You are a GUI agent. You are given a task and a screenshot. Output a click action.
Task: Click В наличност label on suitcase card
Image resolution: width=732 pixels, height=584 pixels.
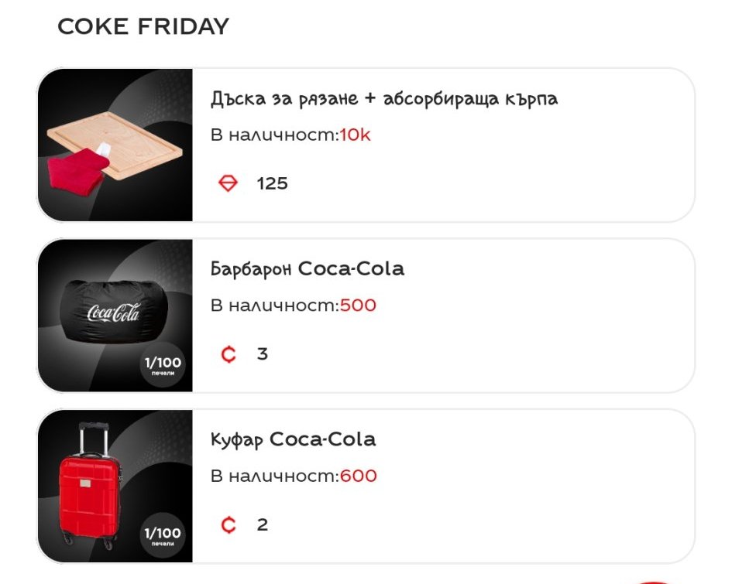coord(274,476)
